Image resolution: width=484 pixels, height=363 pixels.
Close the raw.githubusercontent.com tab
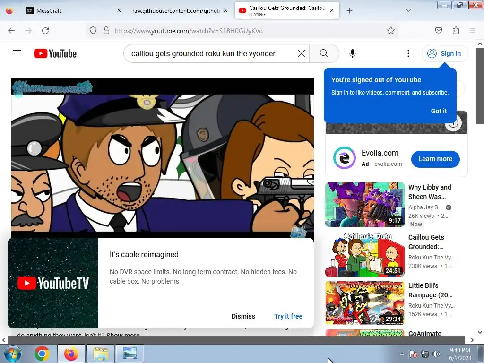[225, 10]
